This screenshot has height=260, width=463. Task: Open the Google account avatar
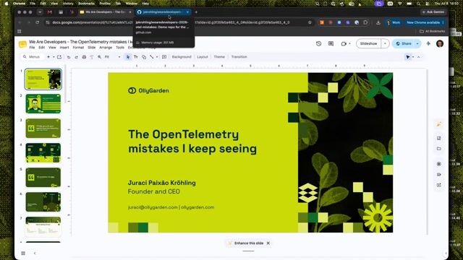440,43
